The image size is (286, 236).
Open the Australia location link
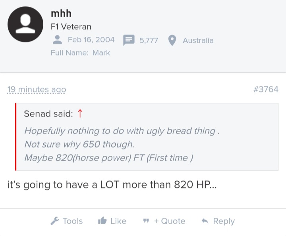click(198, 40)
